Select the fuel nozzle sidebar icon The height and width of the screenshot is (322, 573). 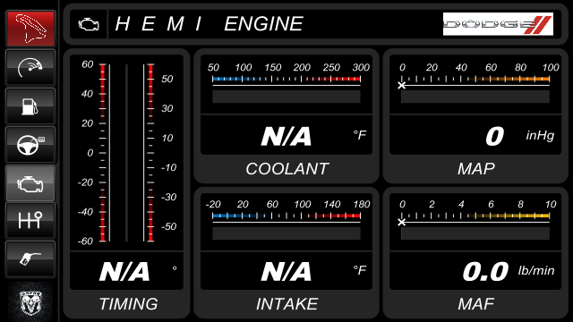pyautogui.click(x=30, y=258)
